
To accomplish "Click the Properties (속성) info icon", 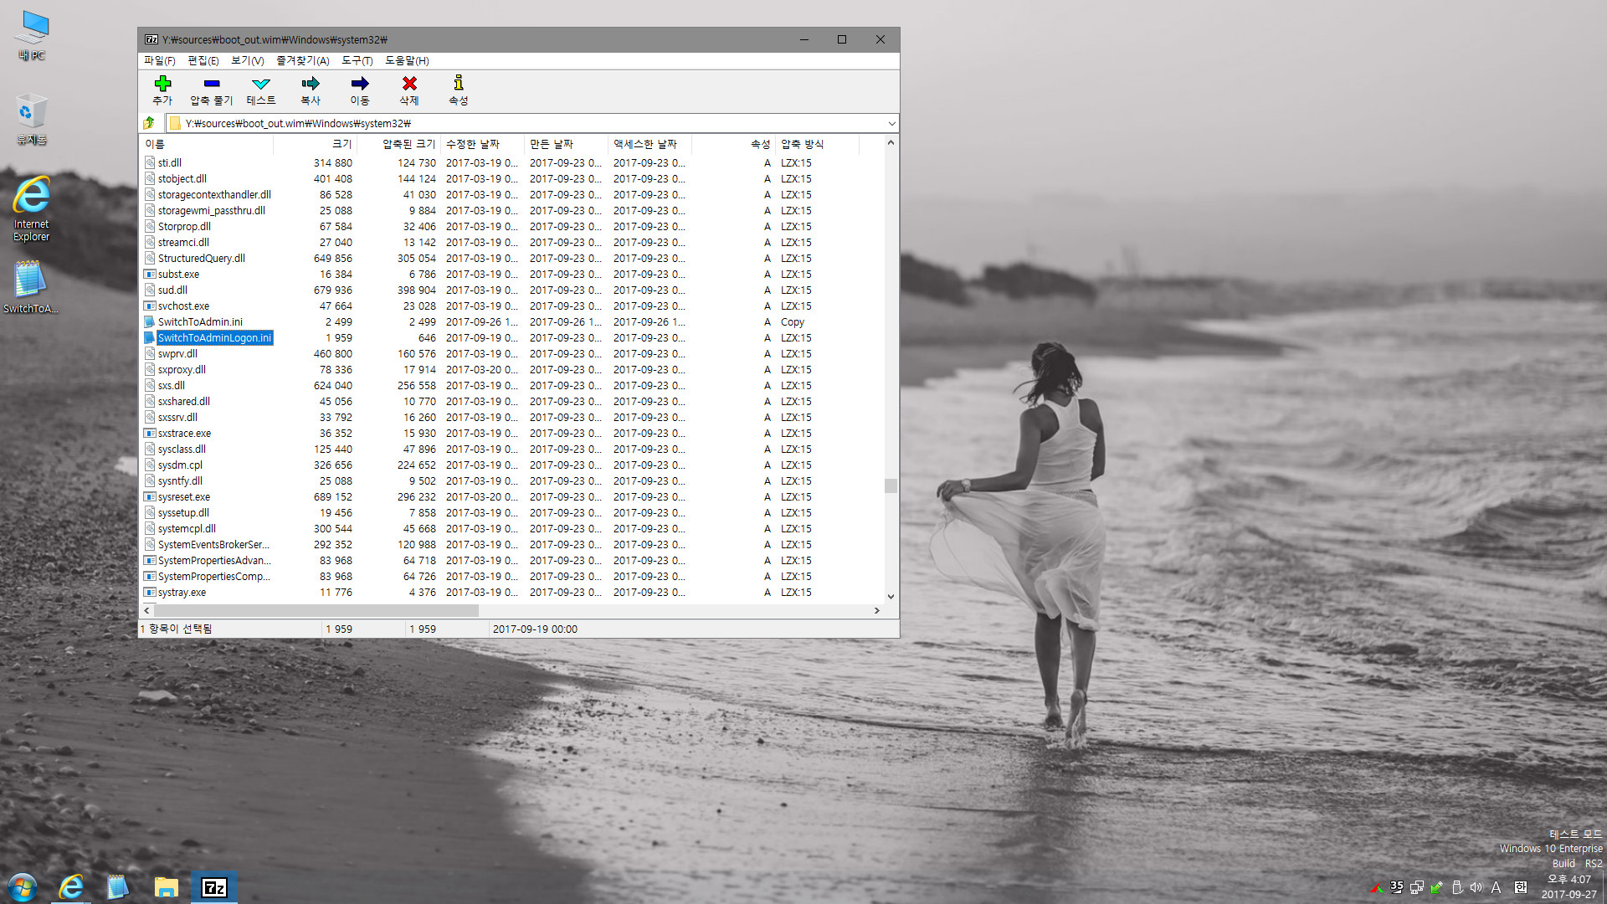I will 459,83.
